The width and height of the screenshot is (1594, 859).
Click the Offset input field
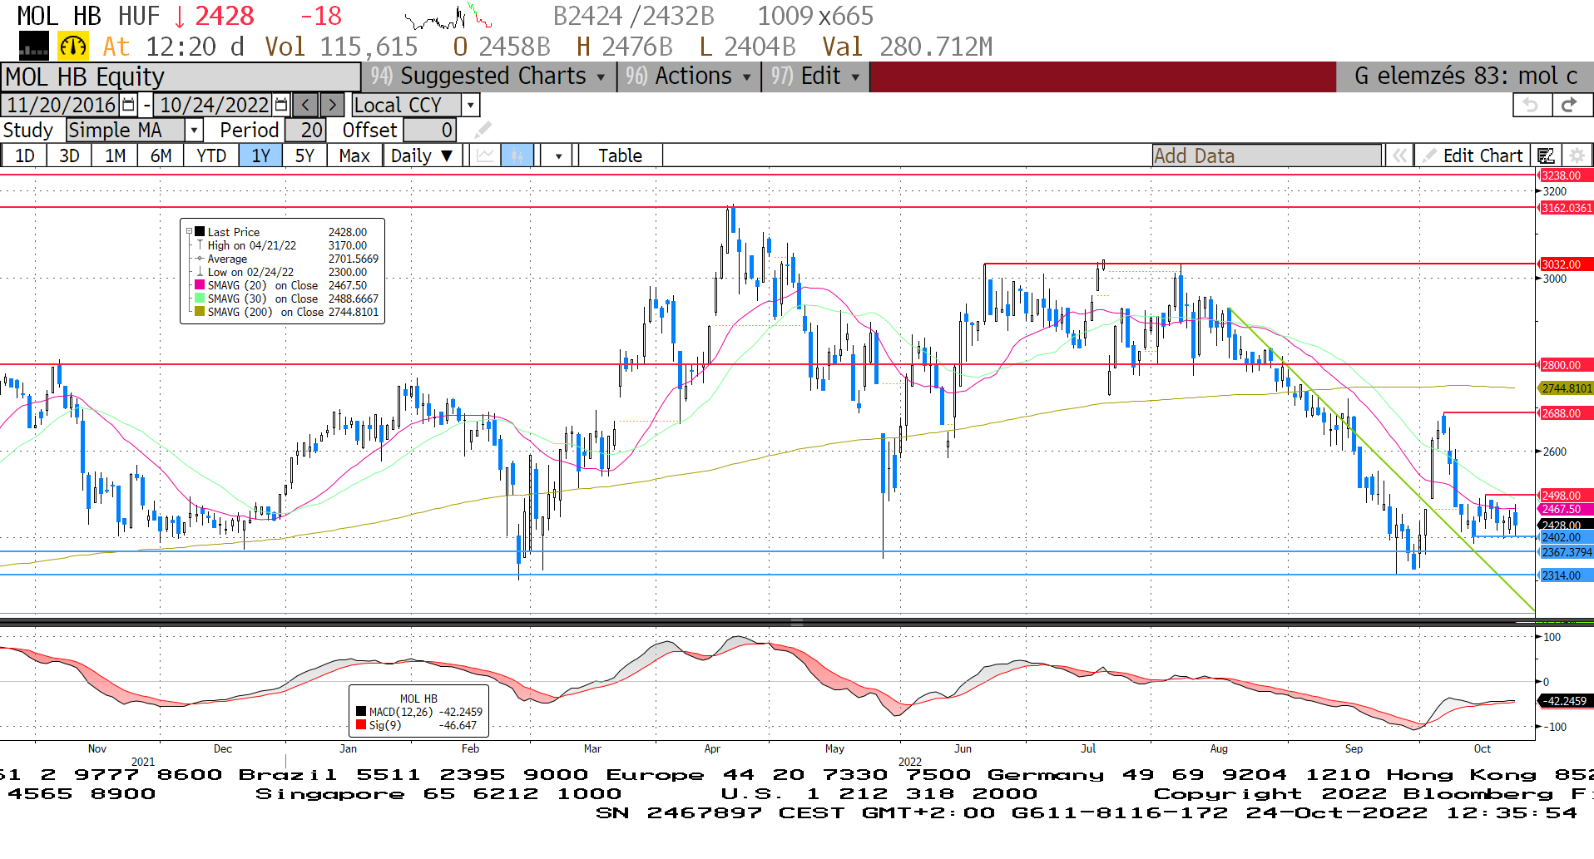429,130
